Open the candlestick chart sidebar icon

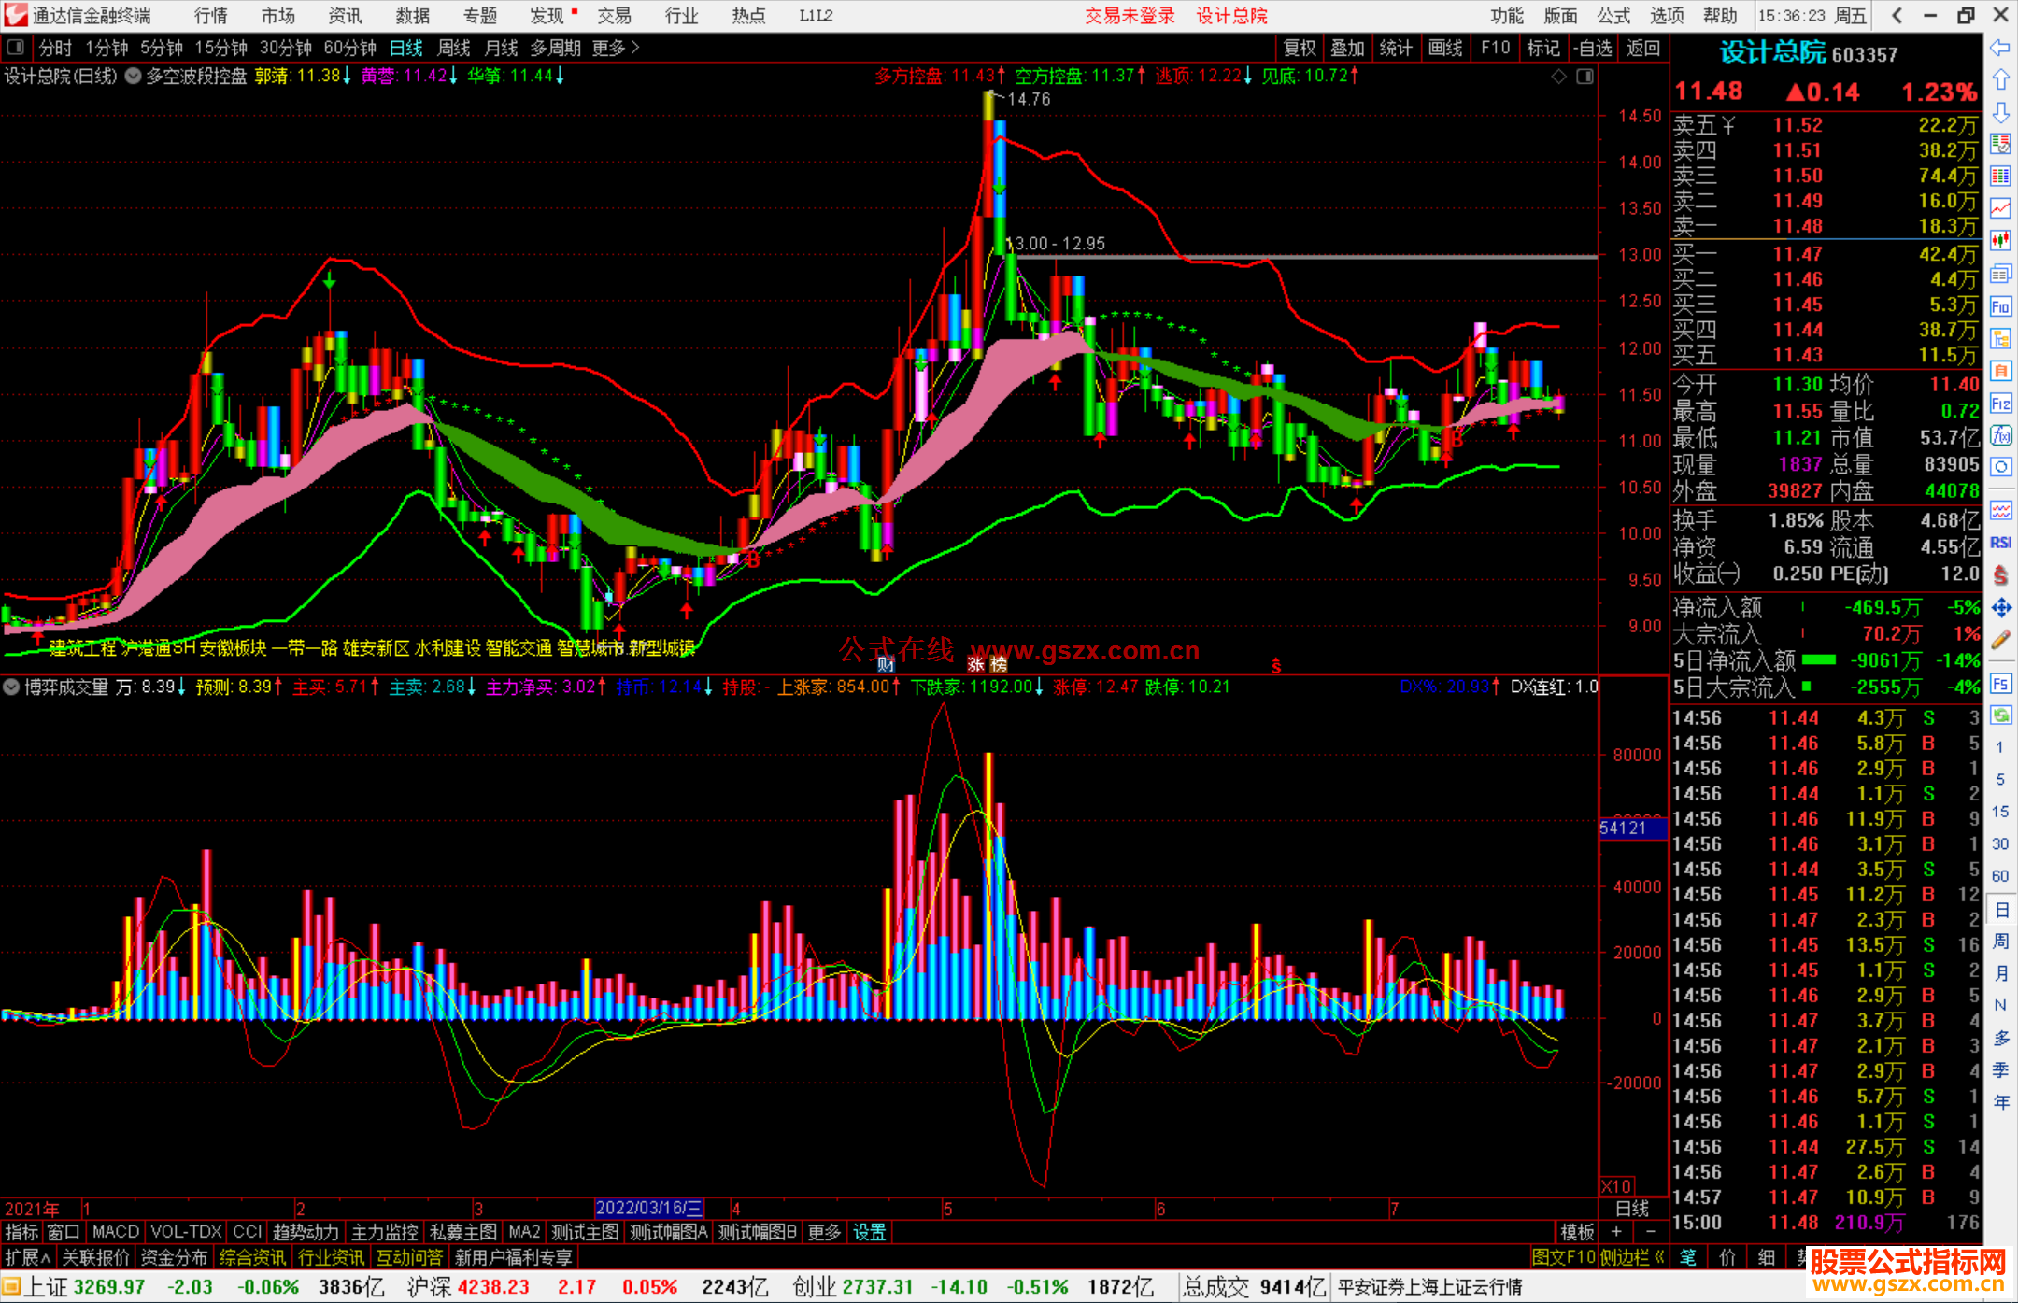pyautogui.click(x=2000, y=241)
